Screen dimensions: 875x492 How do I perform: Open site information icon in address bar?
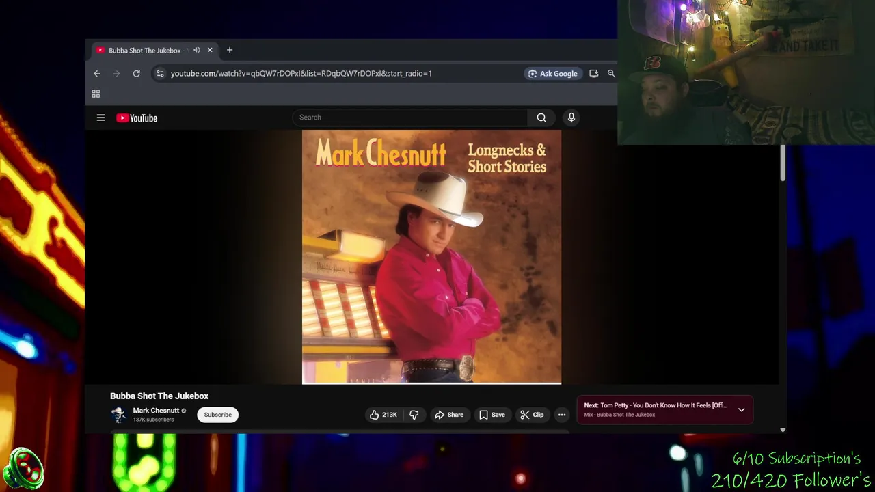159,73
